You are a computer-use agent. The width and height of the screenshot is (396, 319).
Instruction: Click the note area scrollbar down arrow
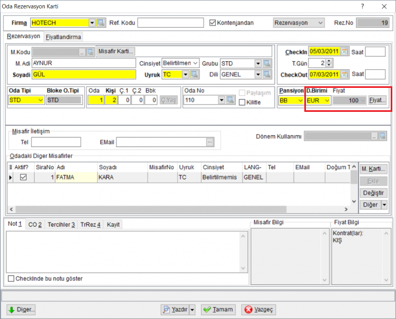(x=243, y=268)
